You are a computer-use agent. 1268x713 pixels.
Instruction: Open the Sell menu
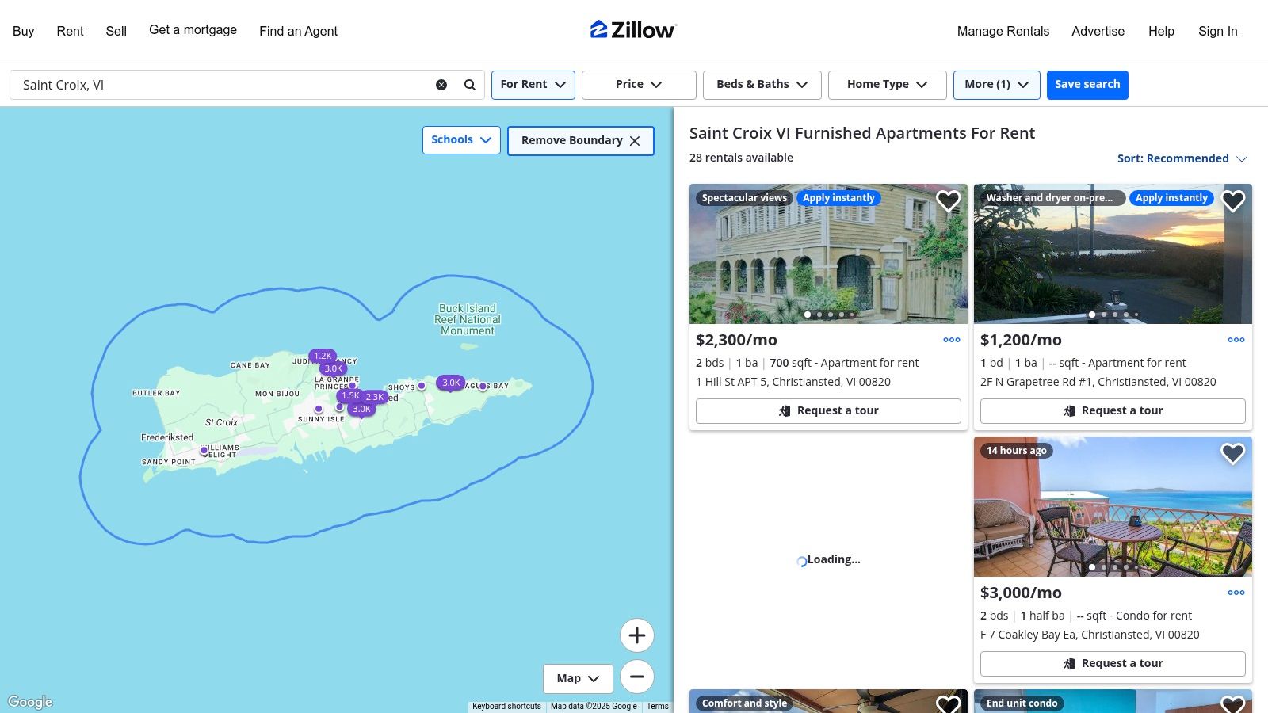(116, 31)
